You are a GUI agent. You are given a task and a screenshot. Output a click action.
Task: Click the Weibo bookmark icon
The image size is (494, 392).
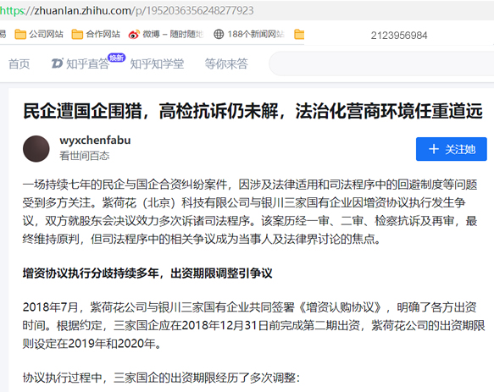click(134, 34)
